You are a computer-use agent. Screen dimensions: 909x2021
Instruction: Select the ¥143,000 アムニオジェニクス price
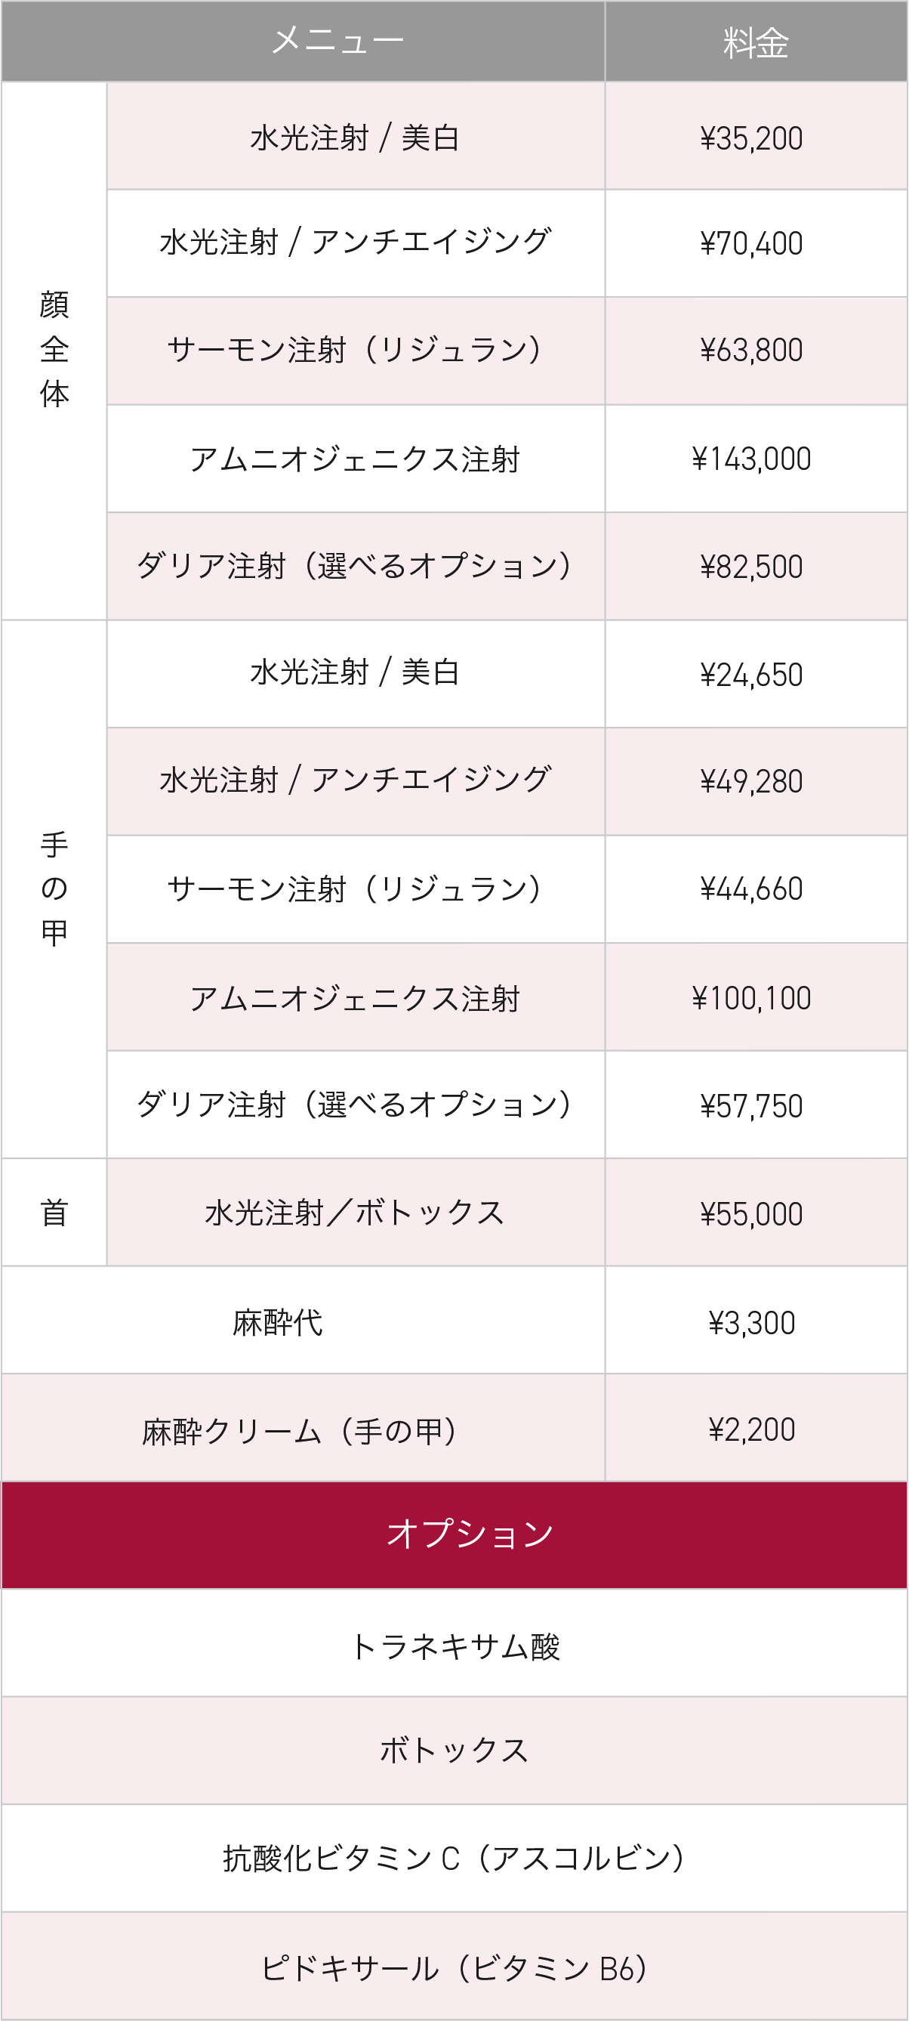751,459
